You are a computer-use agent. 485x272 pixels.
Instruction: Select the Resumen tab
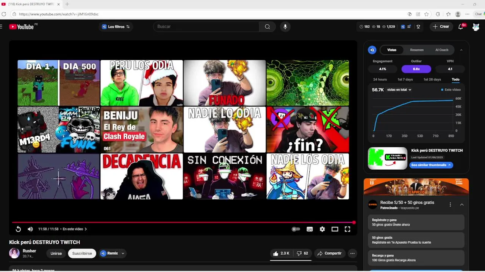coord(417,50)
